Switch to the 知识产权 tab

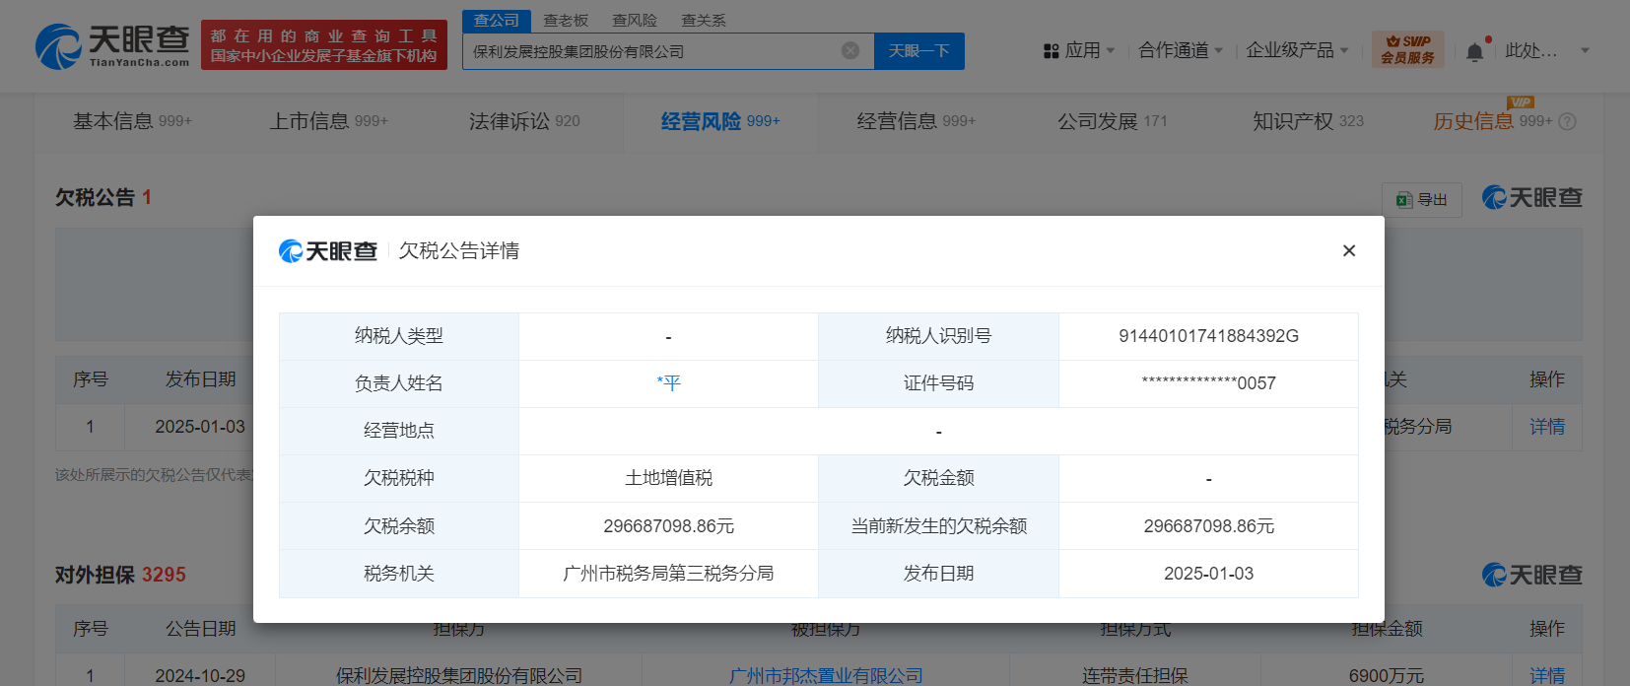tap(1309, 121)
